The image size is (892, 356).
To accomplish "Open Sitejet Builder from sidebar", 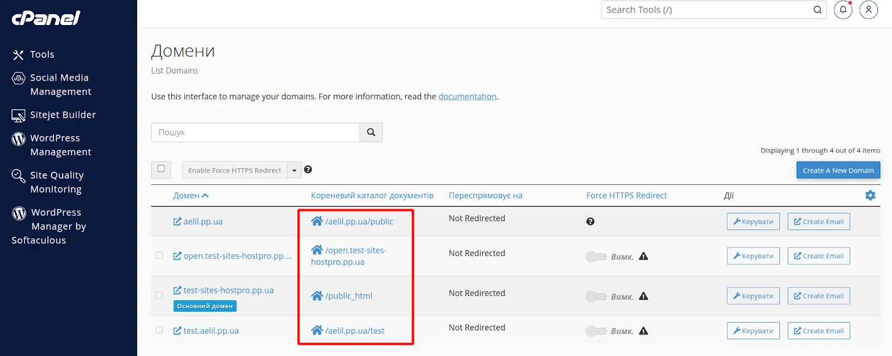I will pos(54,115).
